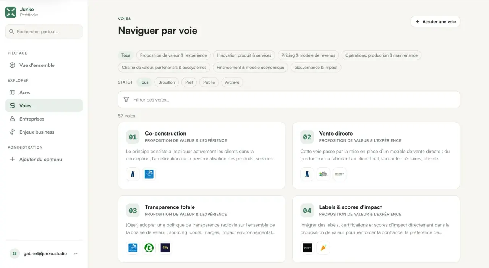Enable the Publié status filter
Viewport: 489px width, 268px height.
coord(209,82)
